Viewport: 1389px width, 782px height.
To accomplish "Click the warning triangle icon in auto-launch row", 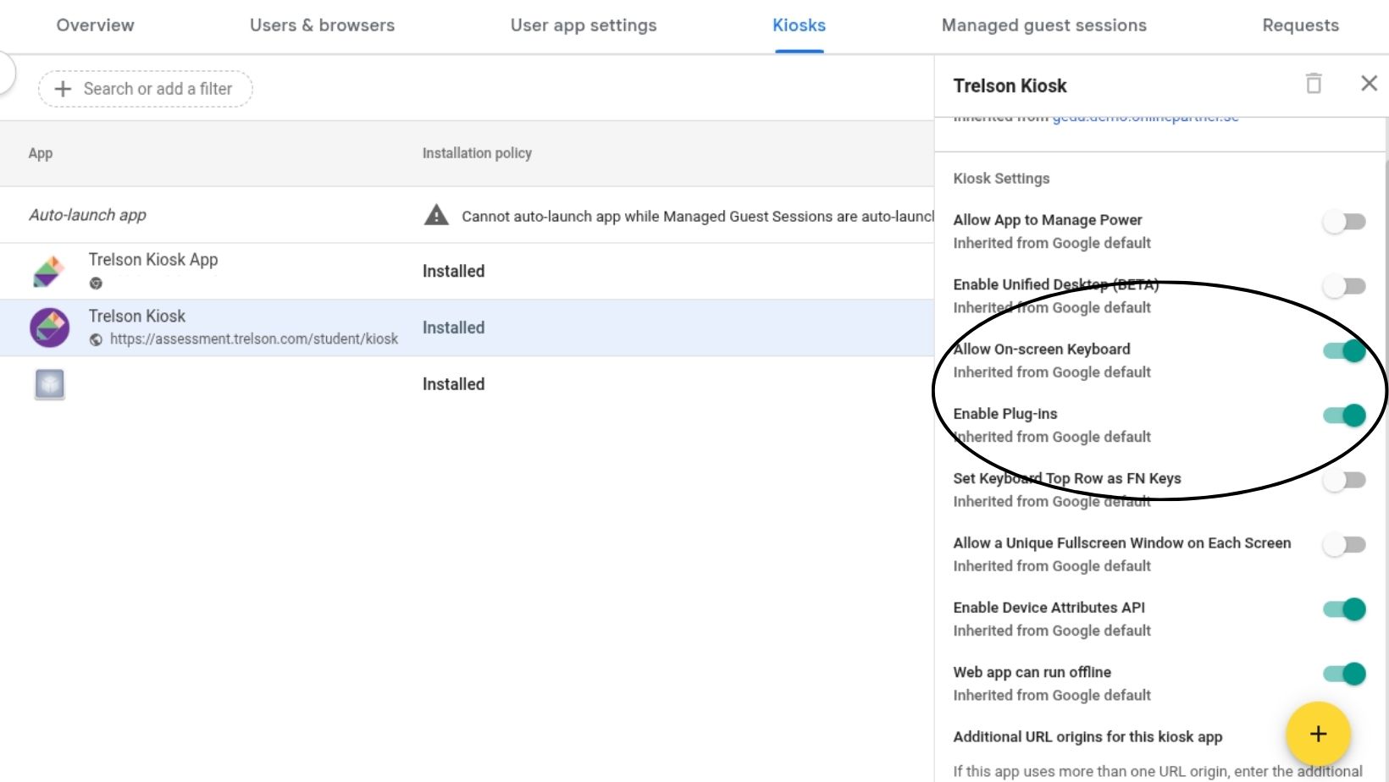I will (x=436, y=215).
